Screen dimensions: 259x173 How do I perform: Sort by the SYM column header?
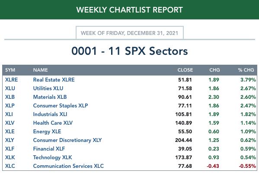pyautogui.click(x=10, y=70)
